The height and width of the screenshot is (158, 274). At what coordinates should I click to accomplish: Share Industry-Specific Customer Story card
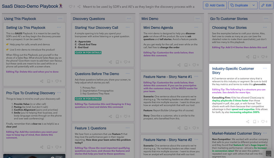click(x=248, y=122)
